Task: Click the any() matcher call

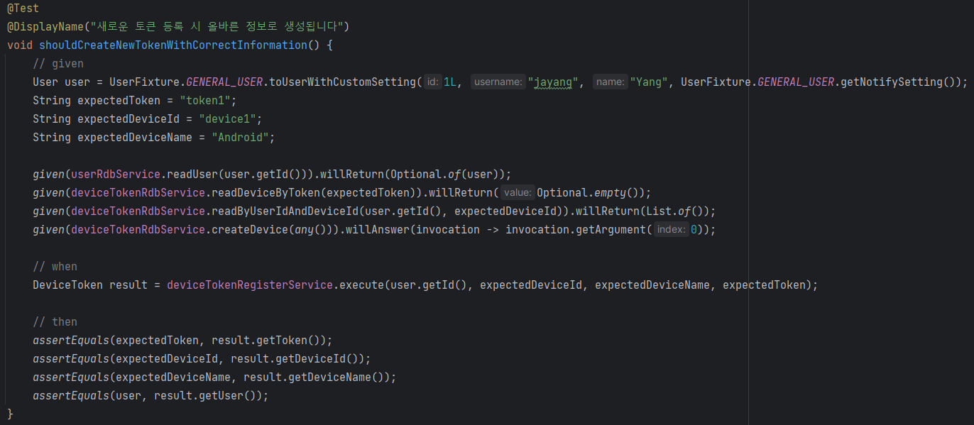Action: click(x=311, y=230)
